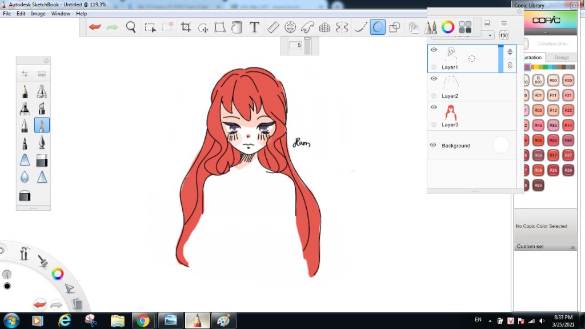Open the layer blend mode dropdown
This screenshot has height=329, width=585.
(x=463, y=35)
